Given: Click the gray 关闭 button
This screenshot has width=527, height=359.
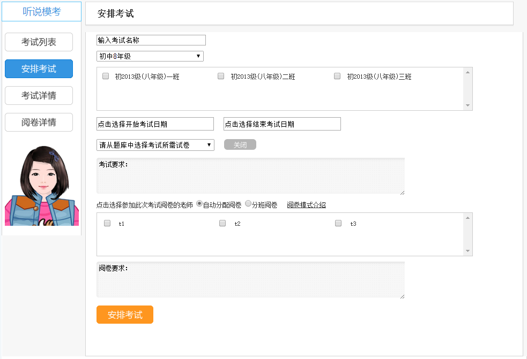Looking at the screenshot, I should [240, 144].
